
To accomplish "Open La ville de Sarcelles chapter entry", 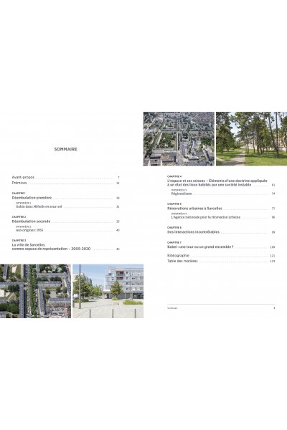I will coord(65,247).
